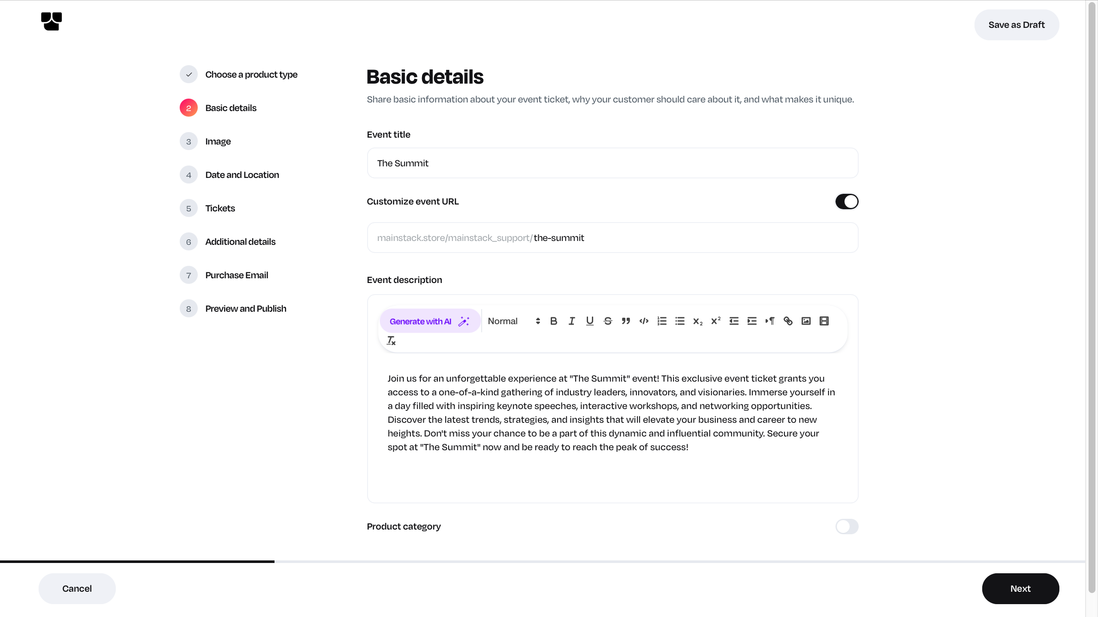Screen dimensions: 1098x617
Task: Click Generate with AI button
Action: coord(429,321)
